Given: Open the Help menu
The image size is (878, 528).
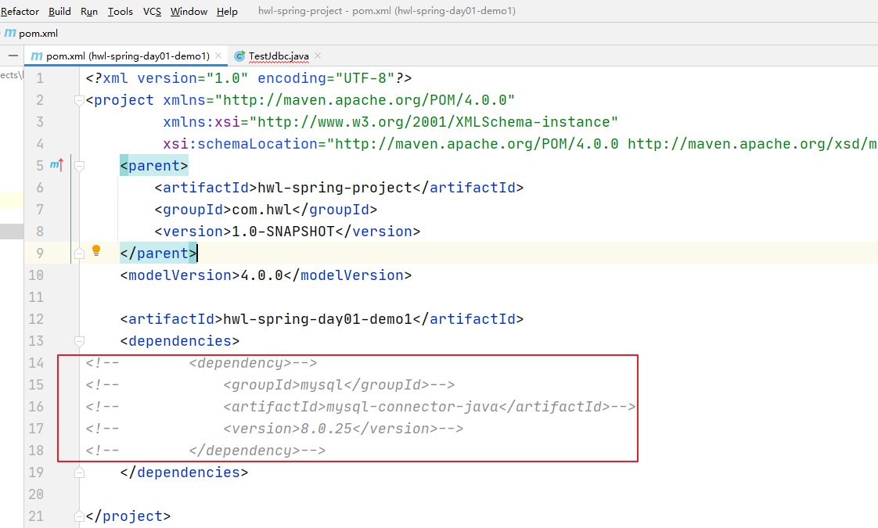Looking at the screenshot, I should [227, 11].
